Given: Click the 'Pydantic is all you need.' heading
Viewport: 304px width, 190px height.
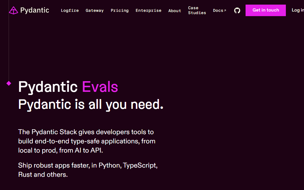Looking at the screenshot, I should [91, 104].
